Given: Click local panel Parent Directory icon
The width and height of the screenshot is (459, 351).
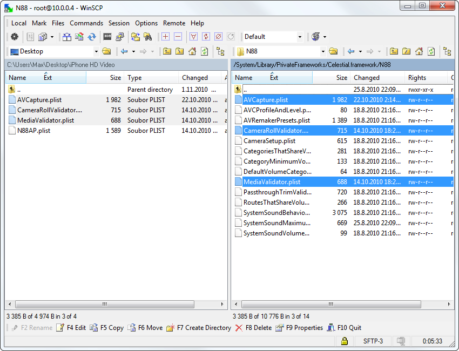Looking at the screenshot, I should [167, 51].
